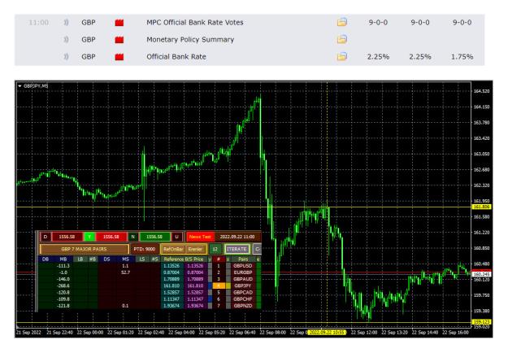Click the LB column header
This screenshot has width=508, height=353.
tap(80, 259)
